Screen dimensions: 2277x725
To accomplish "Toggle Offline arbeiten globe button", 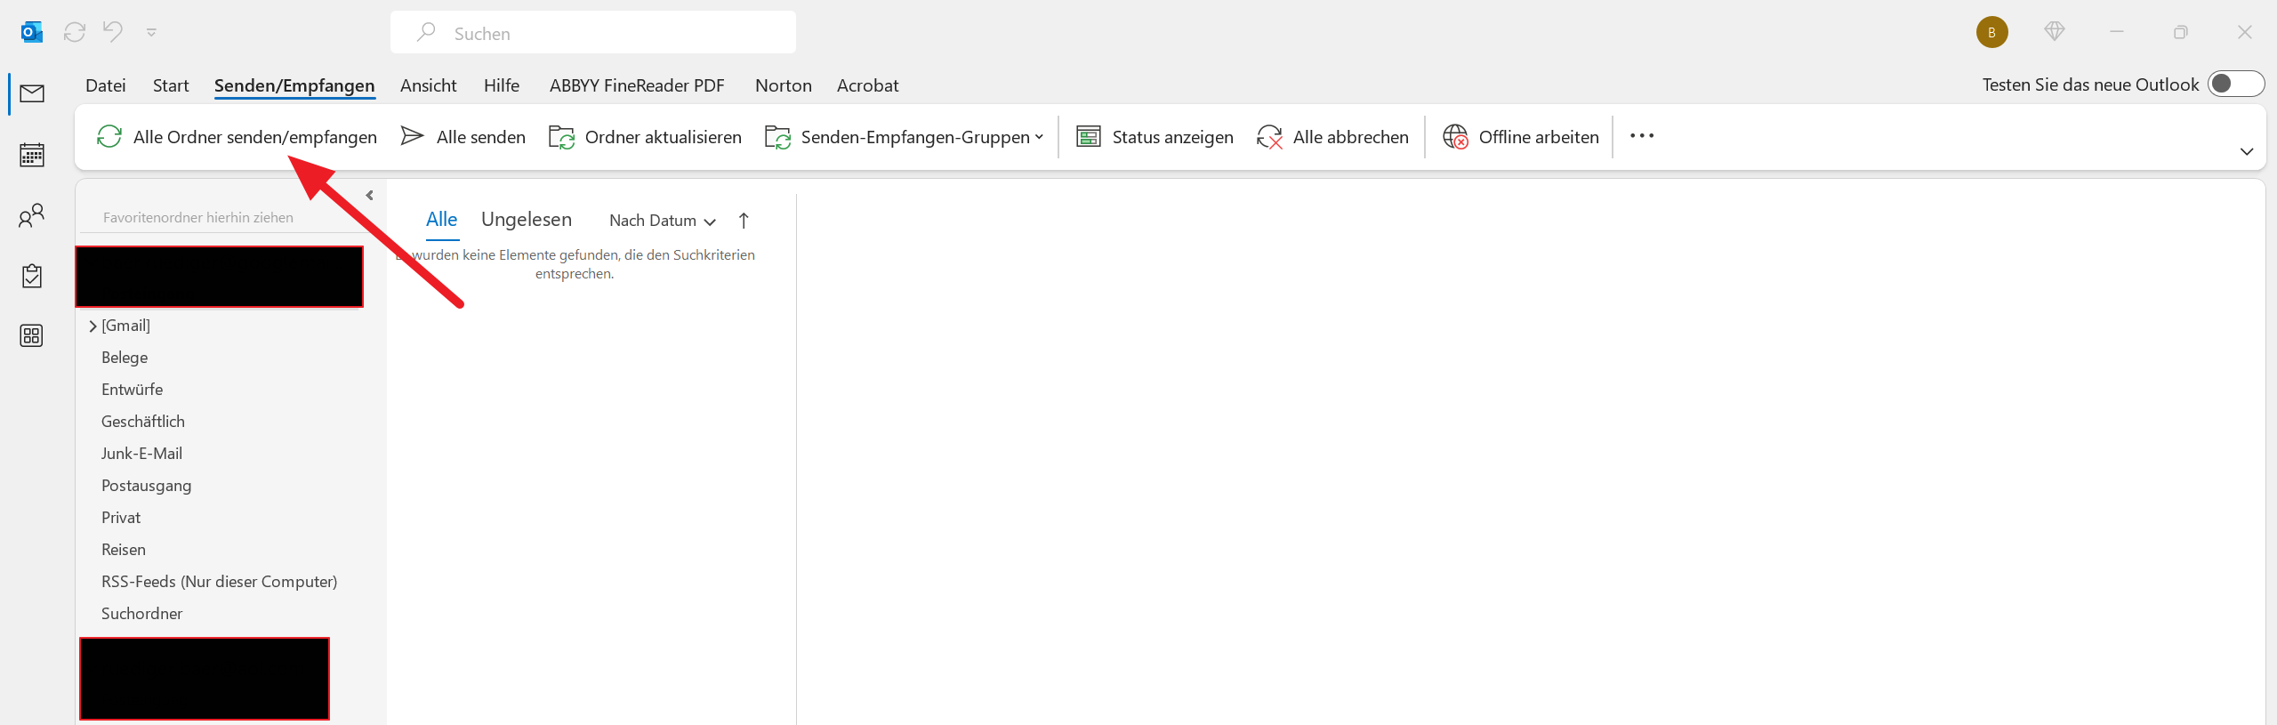I will click(1521, 137).
